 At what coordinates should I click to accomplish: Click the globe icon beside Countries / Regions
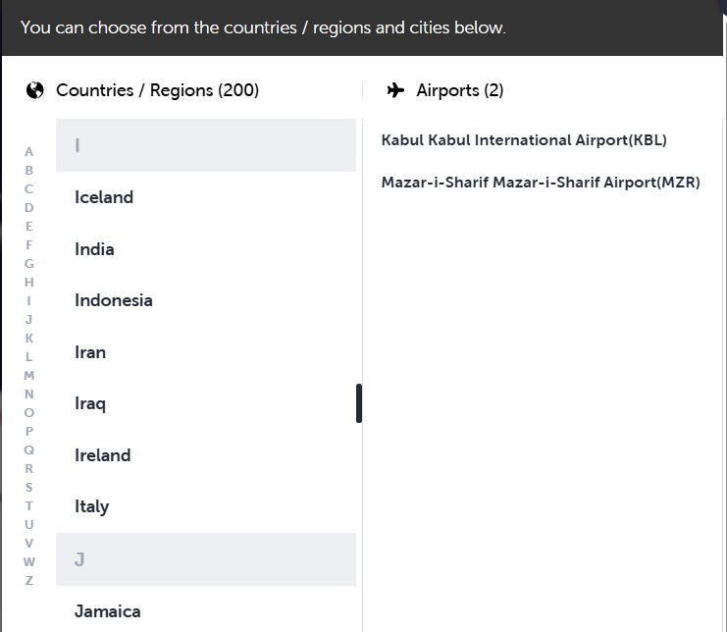click(x=34, y=90)
